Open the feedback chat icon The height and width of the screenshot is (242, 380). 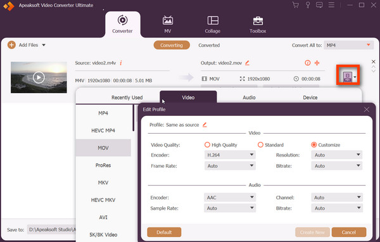pyautogui.click(x=319, y=5)
